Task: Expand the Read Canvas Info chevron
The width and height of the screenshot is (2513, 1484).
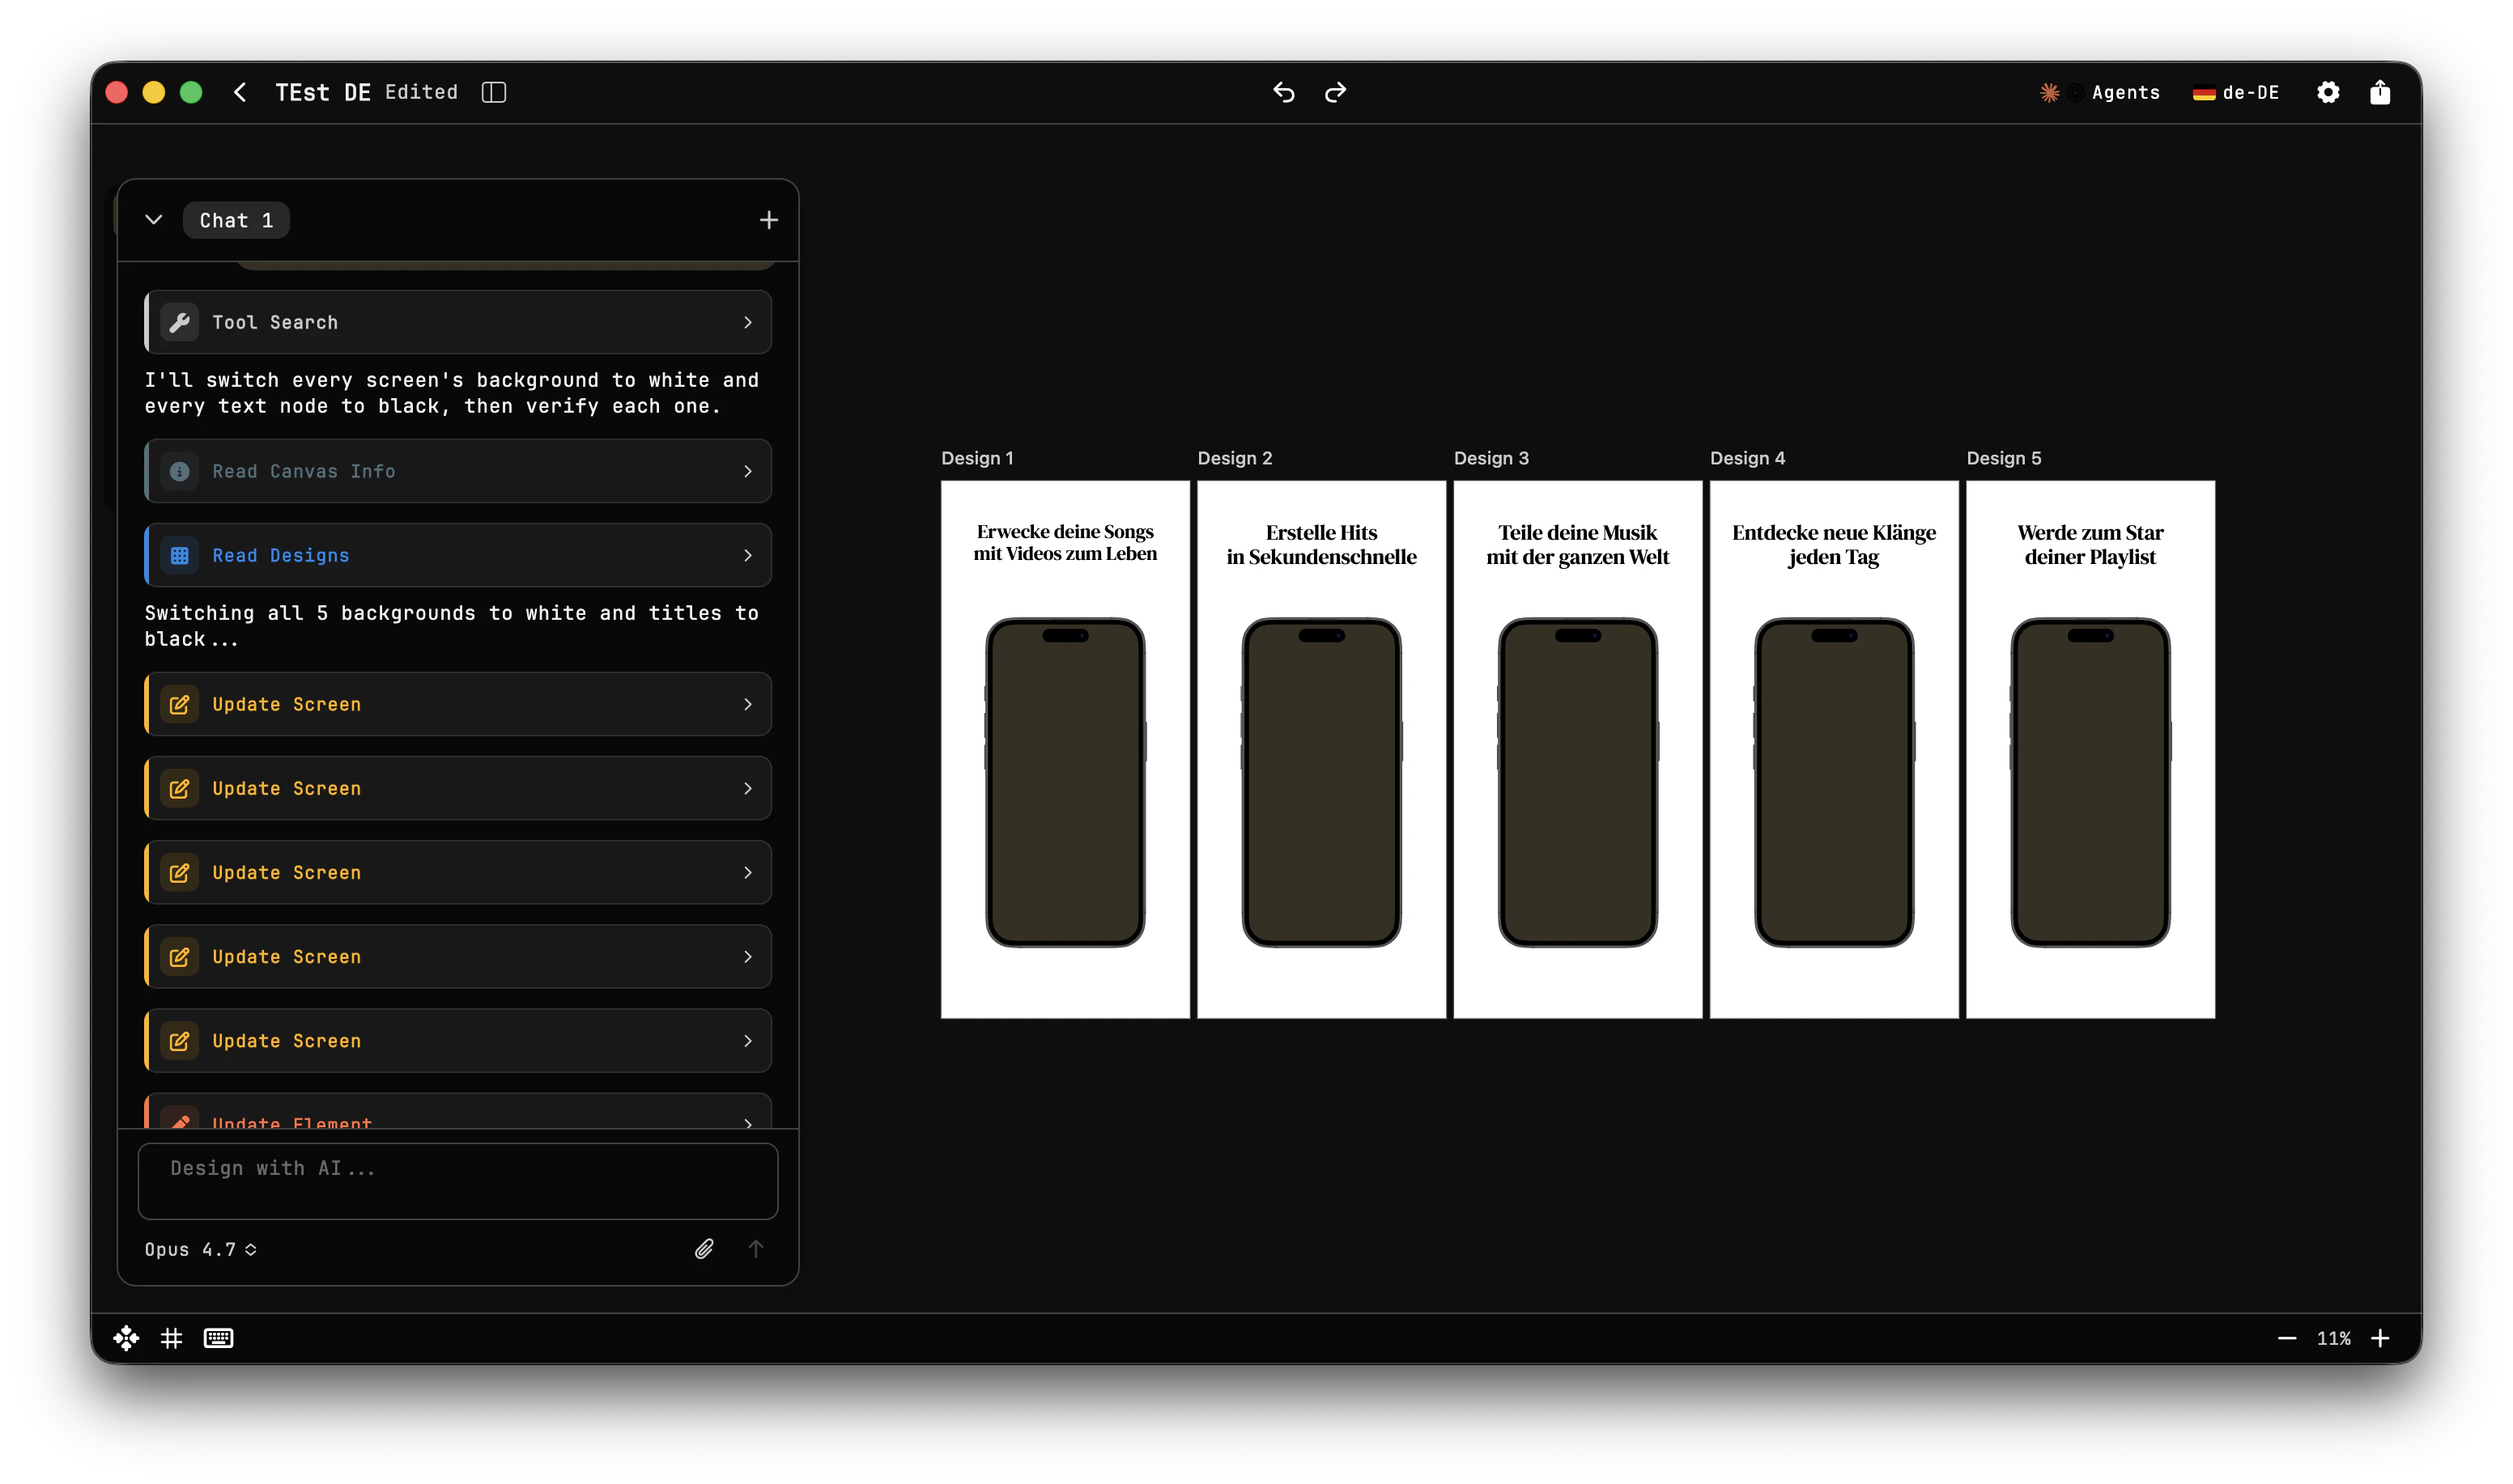Action: coord(747,471)
